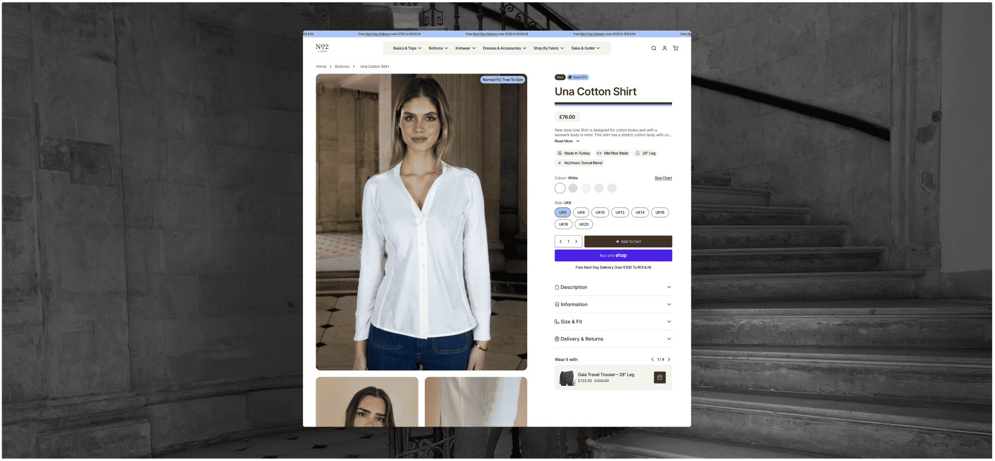Image resolution: width=995 pixels, height=461 pixels.
Task: Click the Save 20% badge
Action: point(578,77)
